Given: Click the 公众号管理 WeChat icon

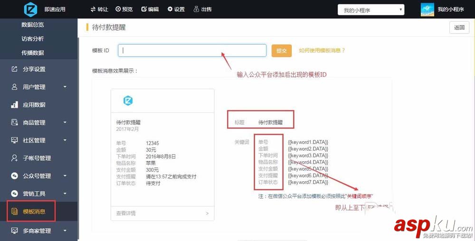Looking at the screenshot, I should [x=14, y=176].
